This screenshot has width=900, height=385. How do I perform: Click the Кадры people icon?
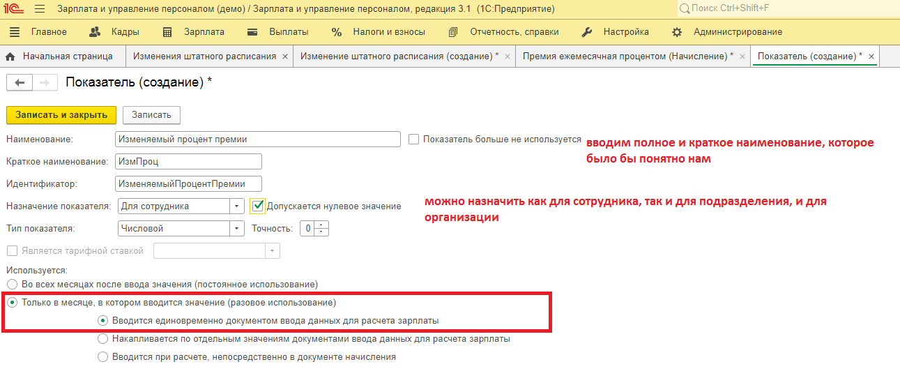pos(96,32)
